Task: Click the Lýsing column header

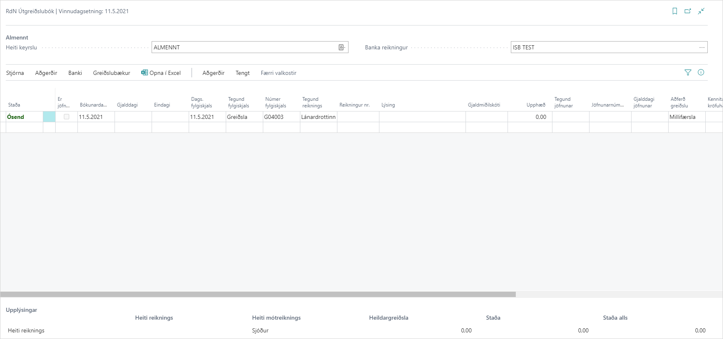Action: (388, 105)
